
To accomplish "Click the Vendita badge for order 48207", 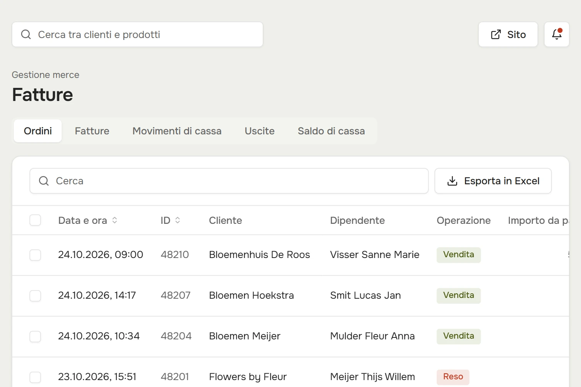I will point(459,296).
